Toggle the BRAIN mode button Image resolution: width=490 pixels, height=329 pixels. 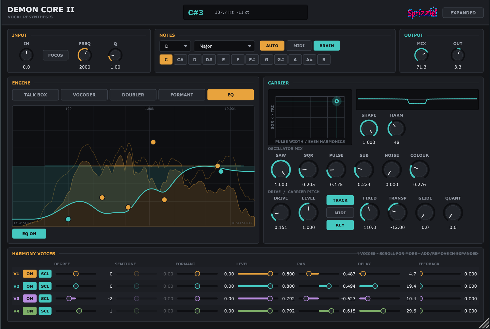coord(326,46)
